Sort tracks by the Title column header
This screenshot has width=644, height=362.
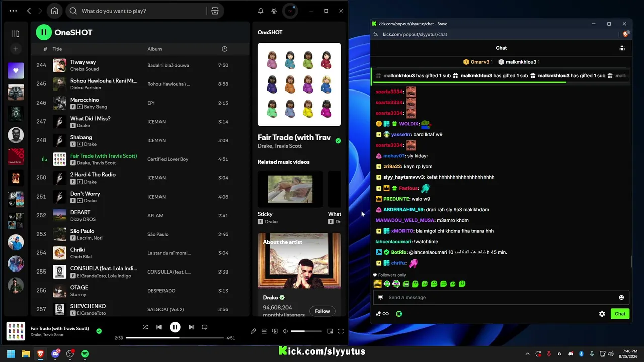[x=57, y=49]
